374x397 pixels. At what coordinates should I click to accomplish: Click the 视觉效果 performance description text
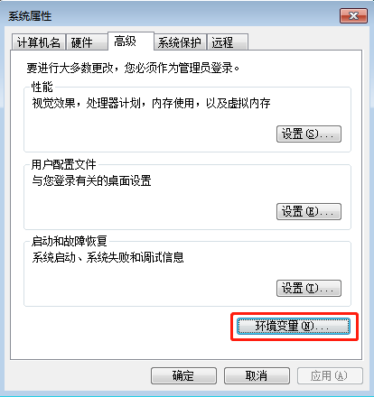tap(151, 103)
